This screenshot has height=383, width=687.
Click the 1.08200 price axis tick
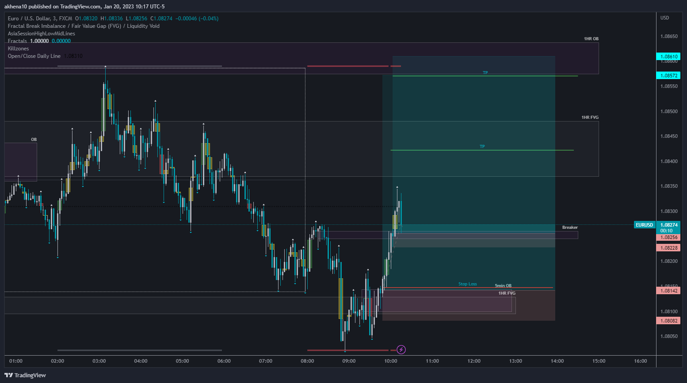pos(669,261)
